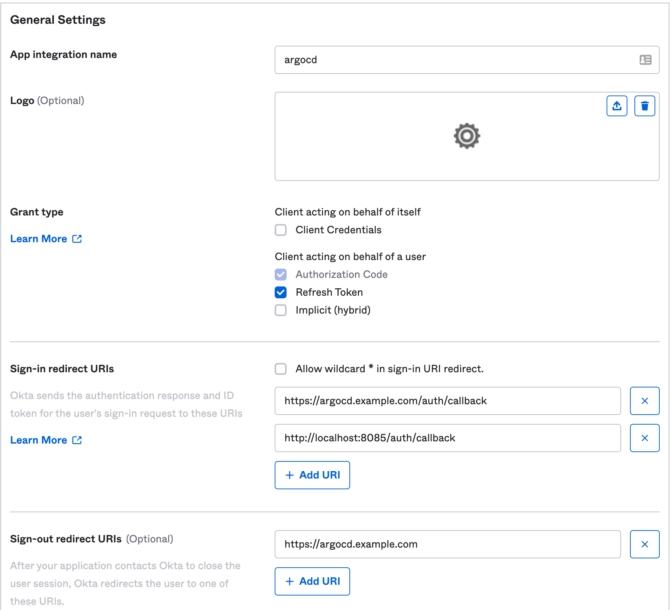Screen dimensions: 672x610
Task: Click contact card icon in name field
Action: [x=645, y=60]
